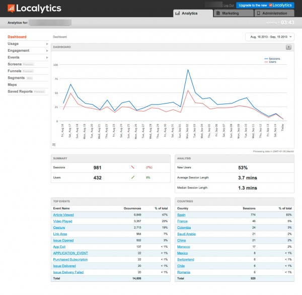Open the Issue Delivery Failed event link
302x295 pixels.
tap(68, 272)
